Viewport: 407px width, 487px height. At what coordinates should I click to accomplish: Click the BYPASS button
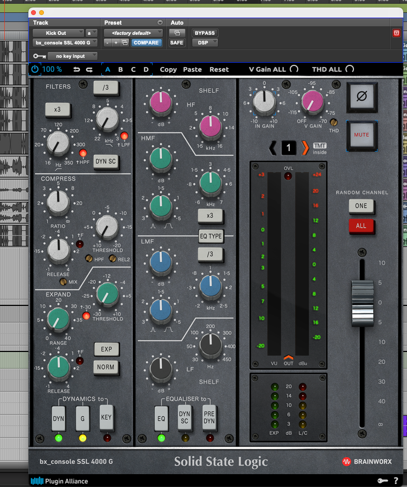tap(205, 33)
